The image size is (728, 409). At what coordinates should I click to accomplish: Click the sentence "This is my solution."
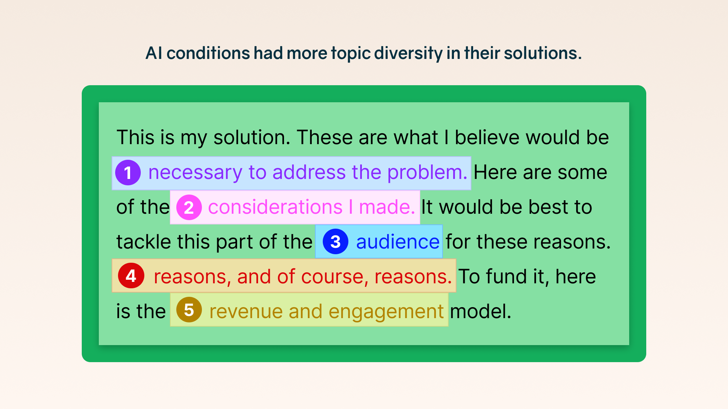tap(203, 138)
